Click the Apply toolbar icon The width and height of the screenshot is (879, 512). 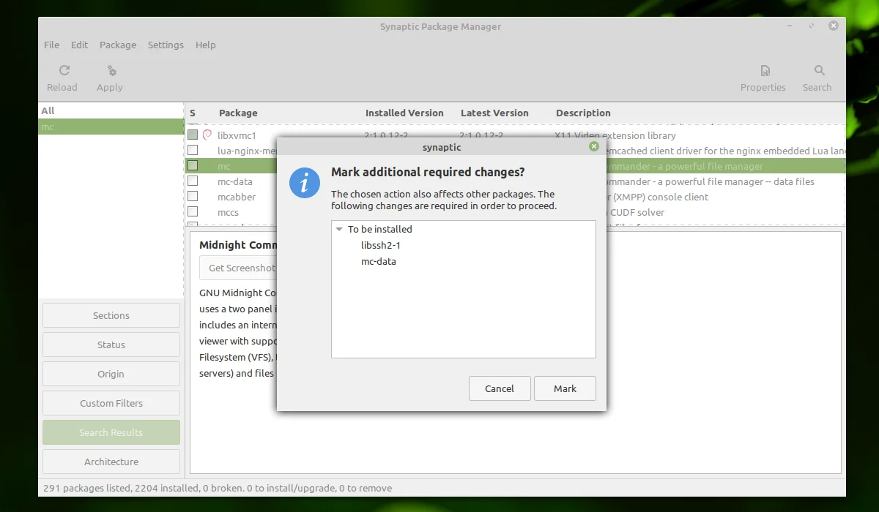(111, 70)
